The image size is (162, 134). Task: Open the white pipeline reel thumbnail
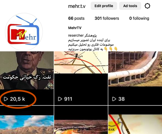coord(135,78)
